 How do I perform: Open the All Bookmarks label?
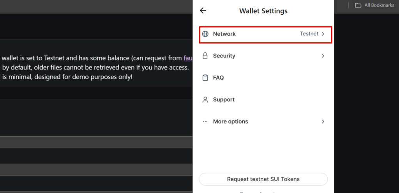[x=379, y=5]
